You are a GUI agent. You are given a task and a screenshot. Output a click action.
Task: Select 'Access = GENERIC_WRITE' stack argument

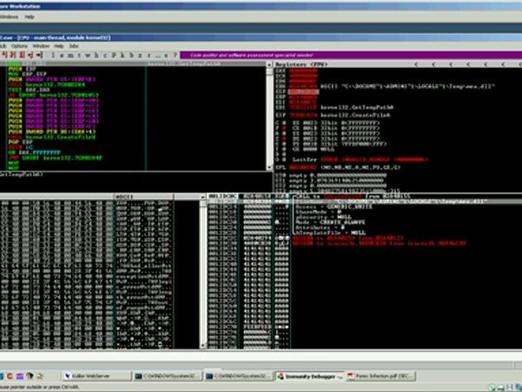tap(334, 207)
